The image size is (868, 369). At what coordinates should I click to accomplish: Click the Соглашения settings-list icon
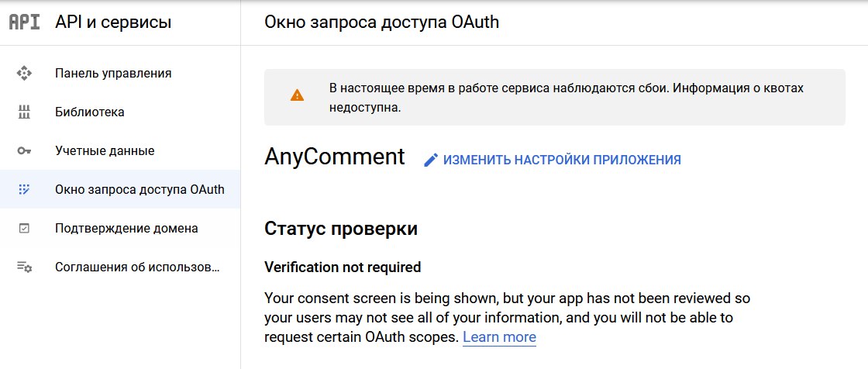tap(24, 267)
